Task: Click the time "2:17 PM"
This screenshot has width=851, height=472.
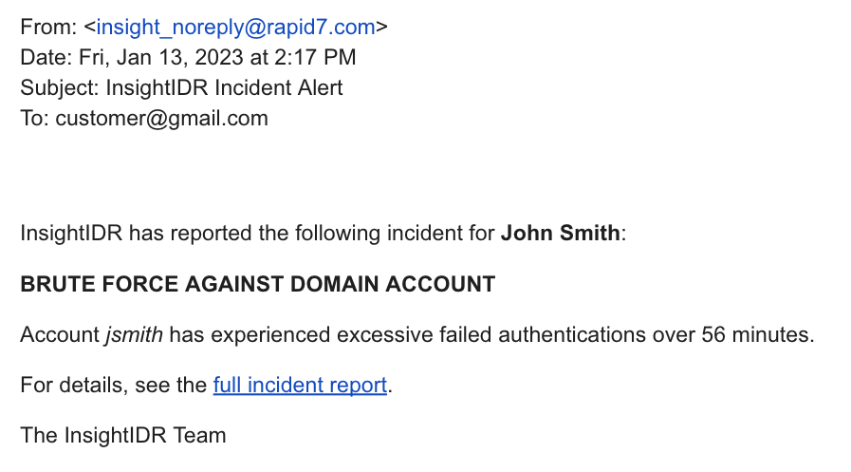Action: click(x=316, y=57)
